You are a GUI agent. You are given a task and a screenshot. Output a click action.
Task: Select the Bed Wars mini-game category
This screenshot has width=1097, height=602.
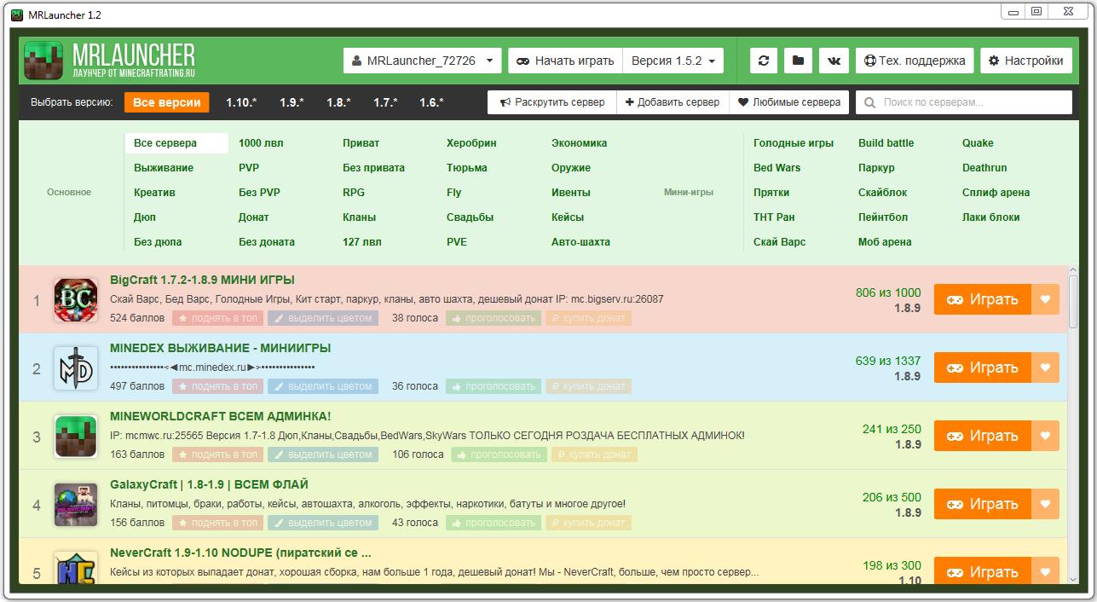point(777,168)
